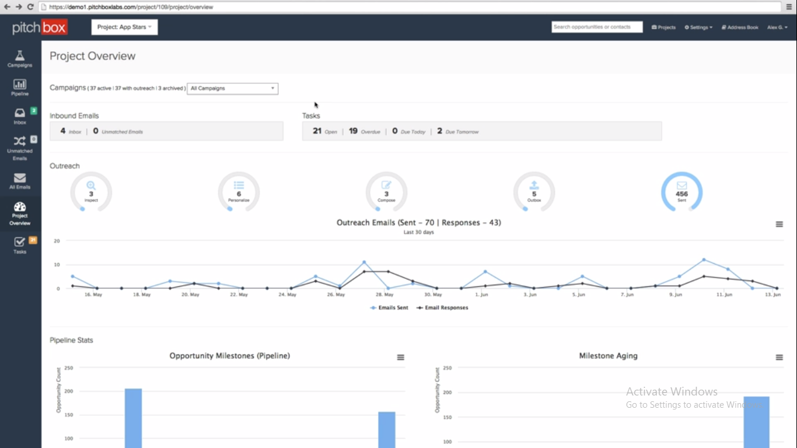Click tallest blue Opportunity Milestones bar
This screenshot has width=797, height=448.
coord(133,418)
